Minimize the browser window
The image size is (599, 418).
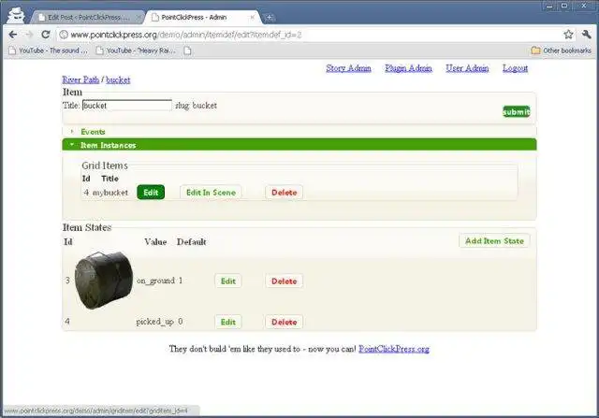point(549,7)
